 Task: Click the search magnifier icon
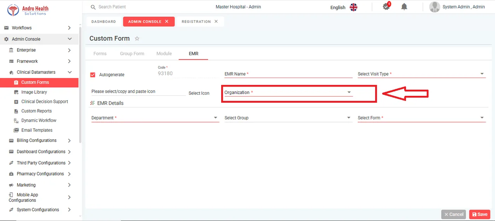(x=93, y=7)
